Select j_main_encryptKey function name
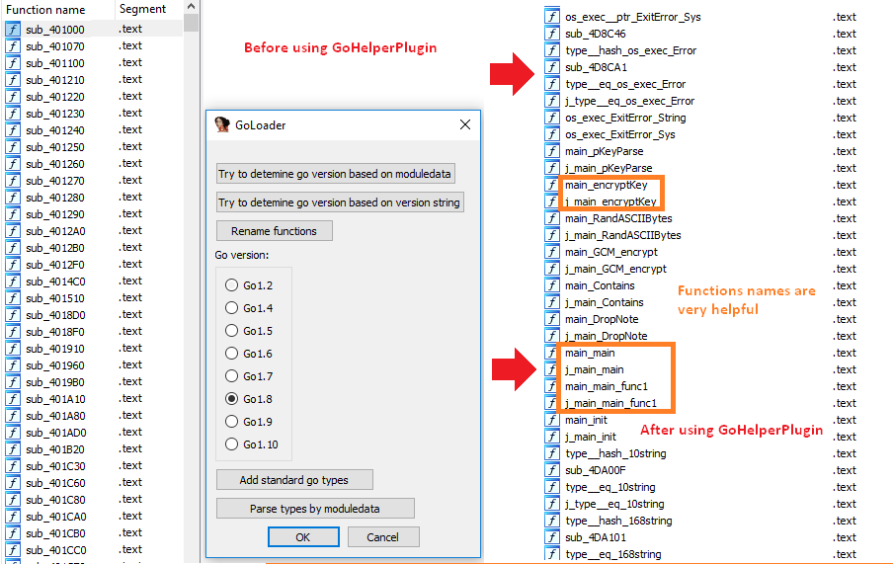 610,201
